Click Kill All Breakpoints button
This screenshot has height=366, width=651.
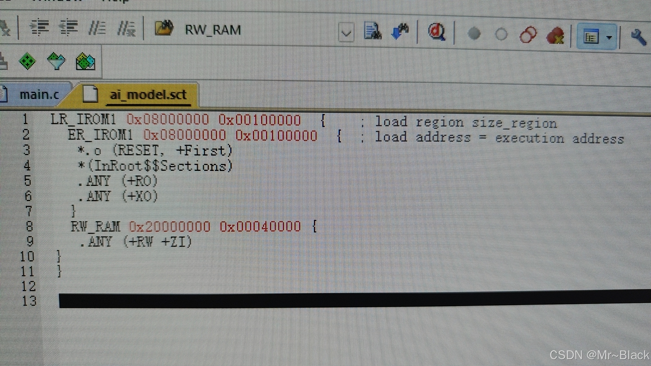[555, 36]
